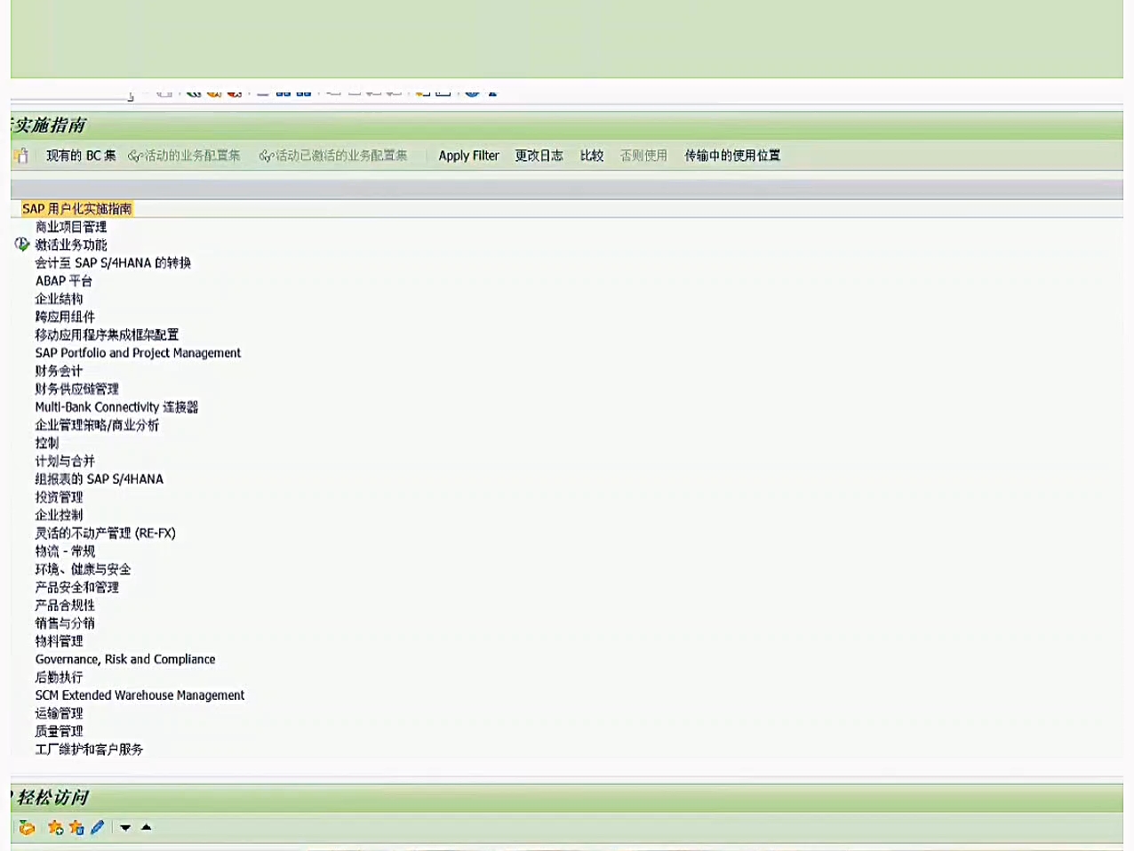This screenshot has width=1134, height=851.
Task: Click the add to favorites star icon
Action: [55, 828]
